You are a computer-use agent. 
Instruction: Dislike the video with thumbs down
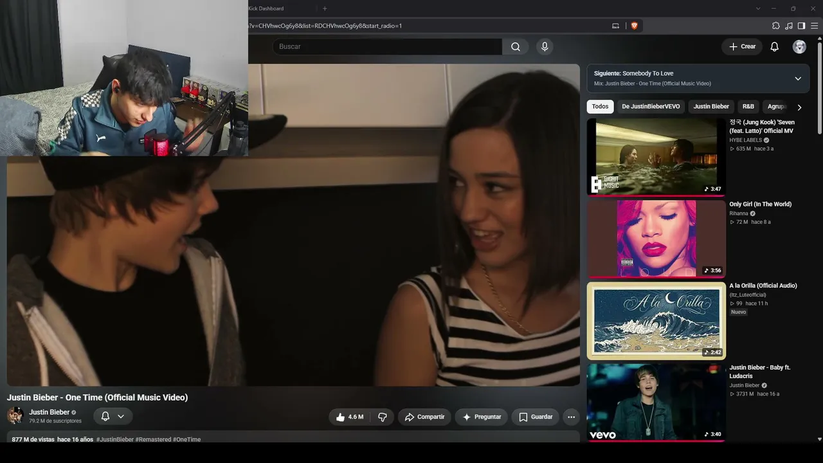(383, 417)
